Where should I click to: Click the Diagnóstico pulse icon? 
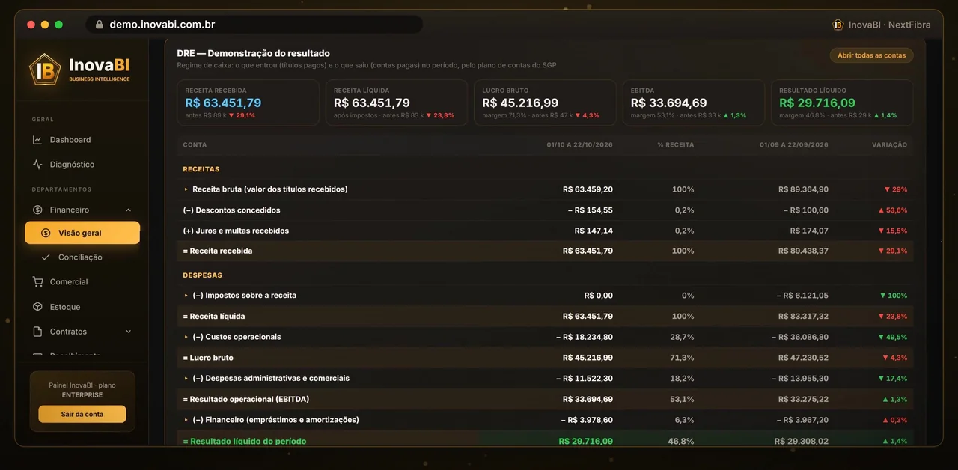pyautogui.click(x=37, y=165)
